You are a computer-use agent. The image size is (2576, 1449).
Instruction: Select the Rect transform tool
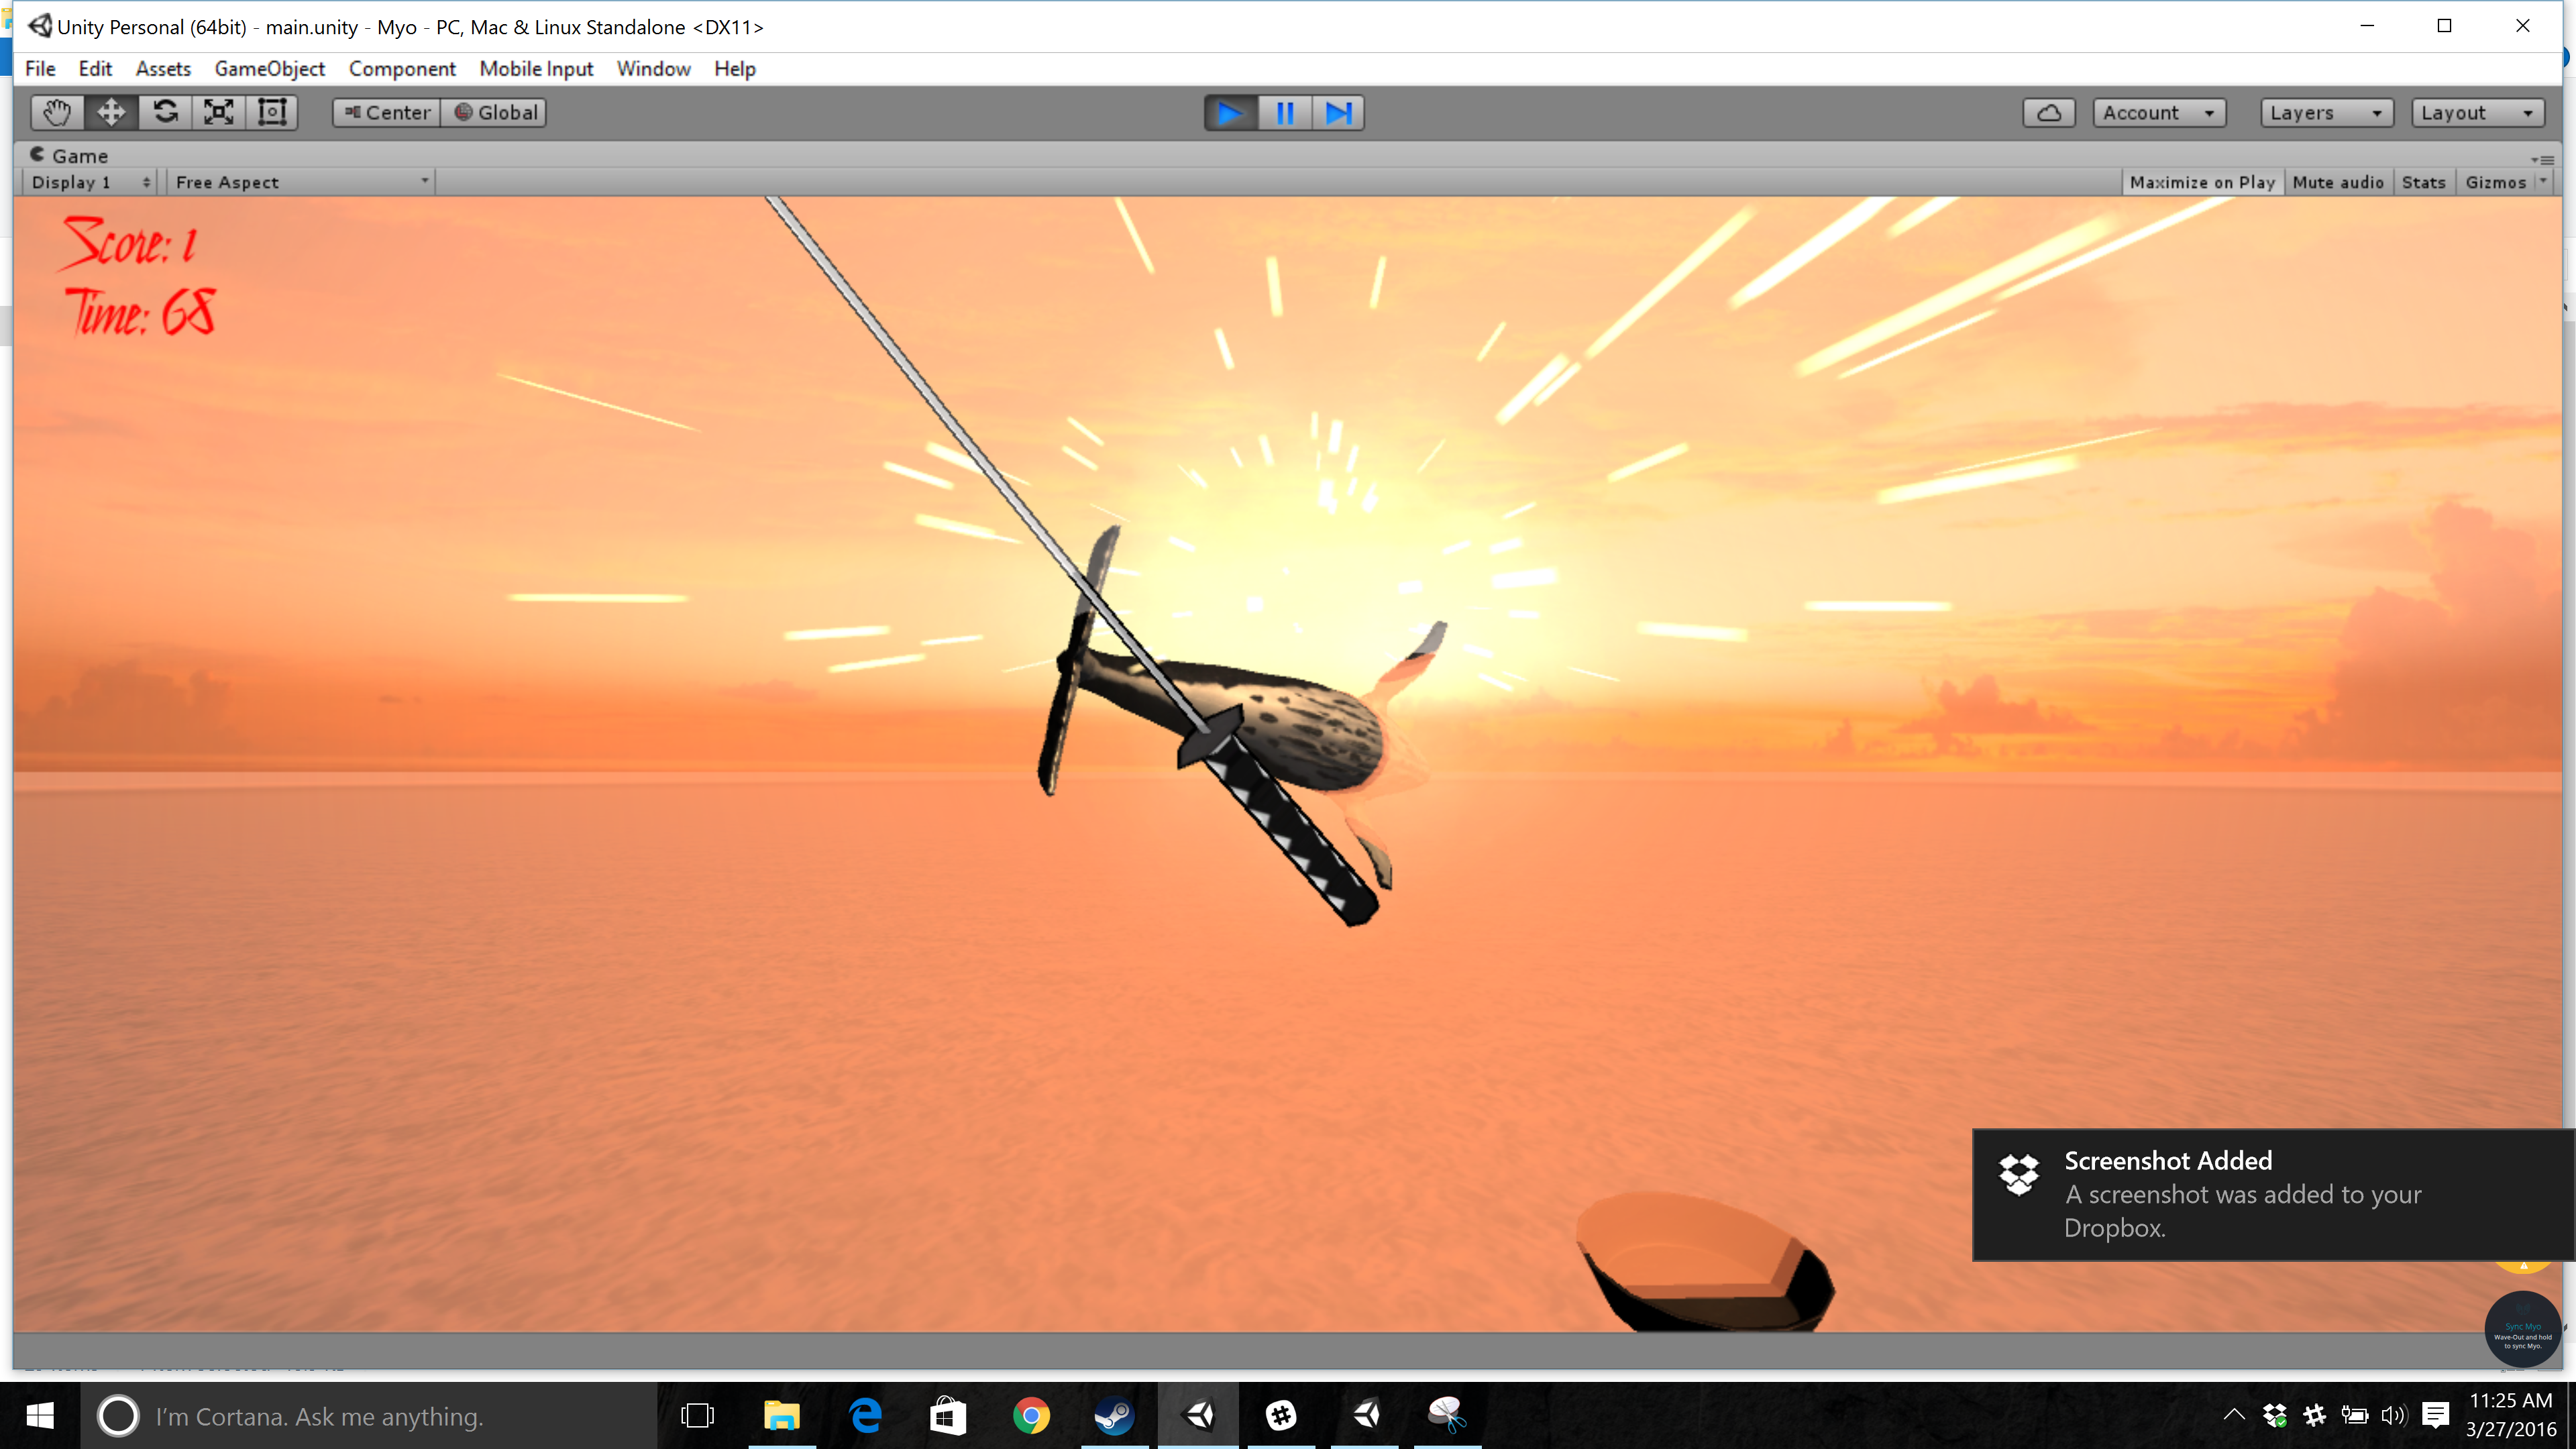pyautogui.click(x=272, y=112)
